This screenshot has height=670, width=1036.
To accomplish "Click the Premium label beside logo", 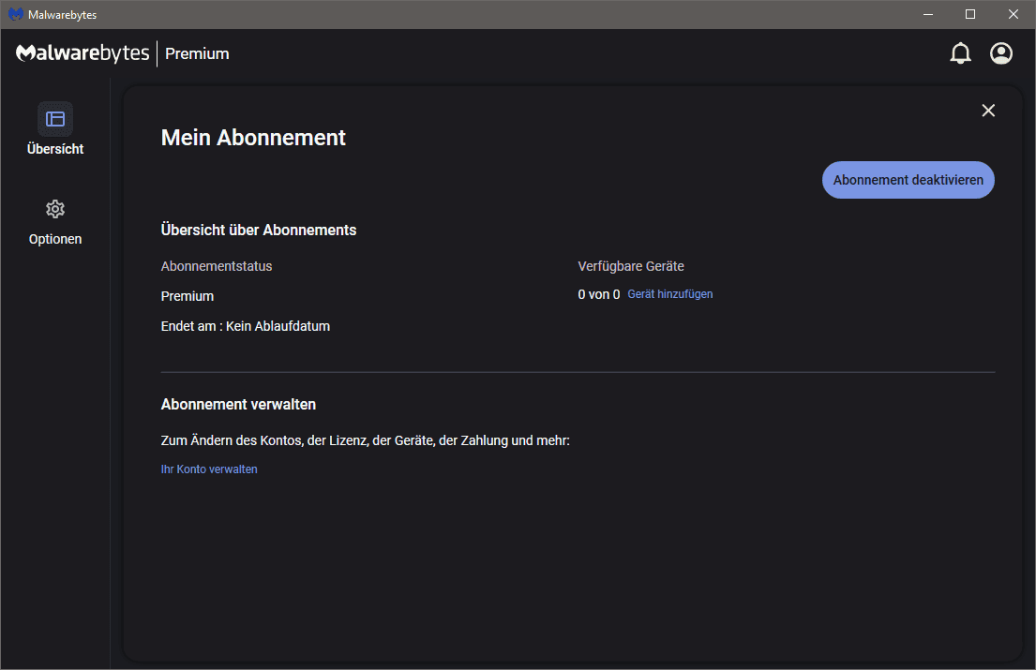I will point(197,53).
